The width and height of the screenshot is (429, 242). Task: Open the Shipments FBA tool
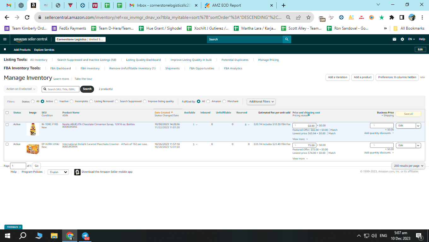173,68
